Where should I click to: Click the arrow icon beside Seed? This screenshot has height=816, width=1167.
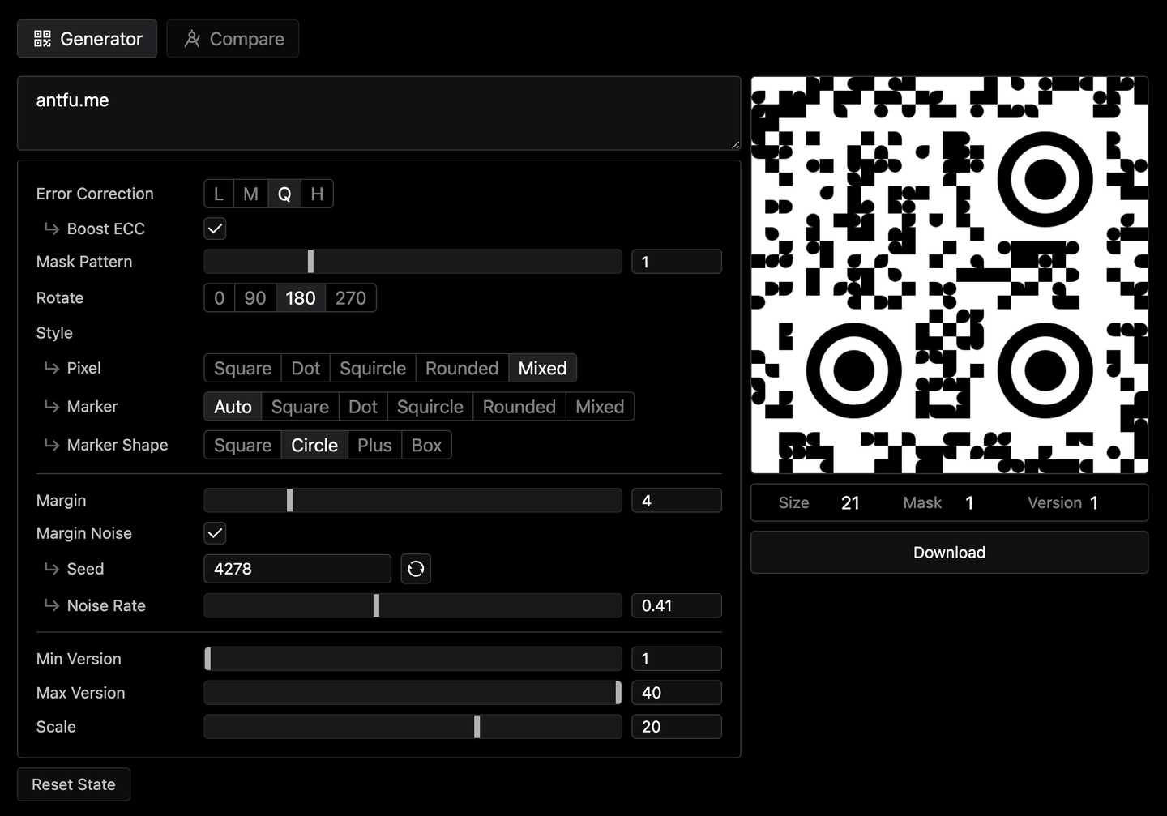pyautogui.click(x=52, y=568)
